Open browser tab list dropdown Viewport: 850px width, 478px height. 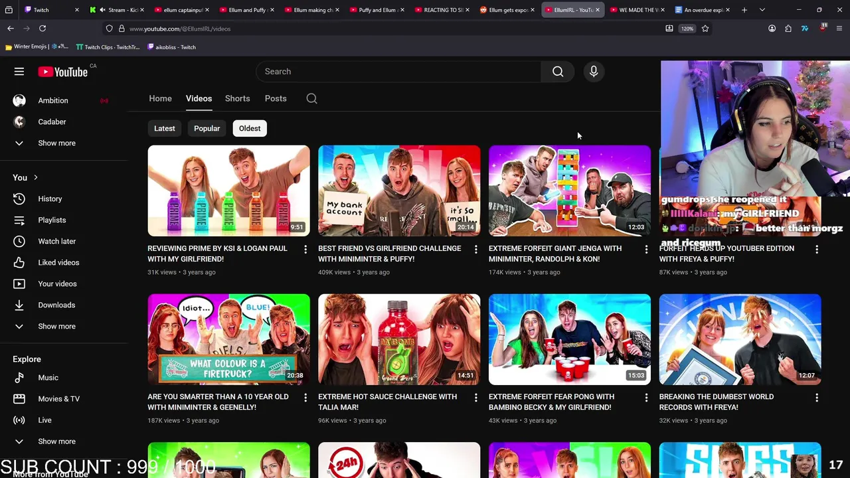[762, 10]
